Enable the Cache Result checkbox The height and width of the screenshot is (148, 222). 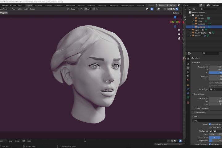(210, 127)
